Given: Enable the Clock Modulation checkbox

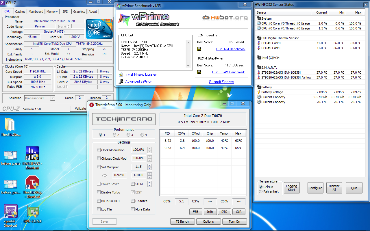Looking at the screenshot, I should pyautogui.click(x=99, y=150).
